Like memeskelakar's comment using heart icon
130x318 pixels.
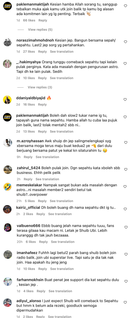pos(125,187)
